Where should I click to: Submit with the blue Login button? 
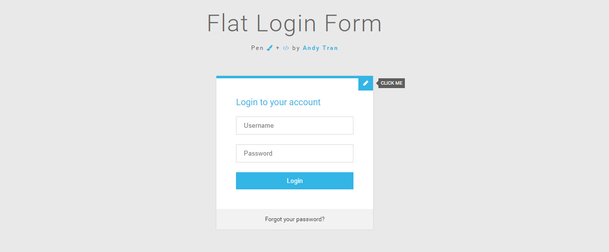295,181
